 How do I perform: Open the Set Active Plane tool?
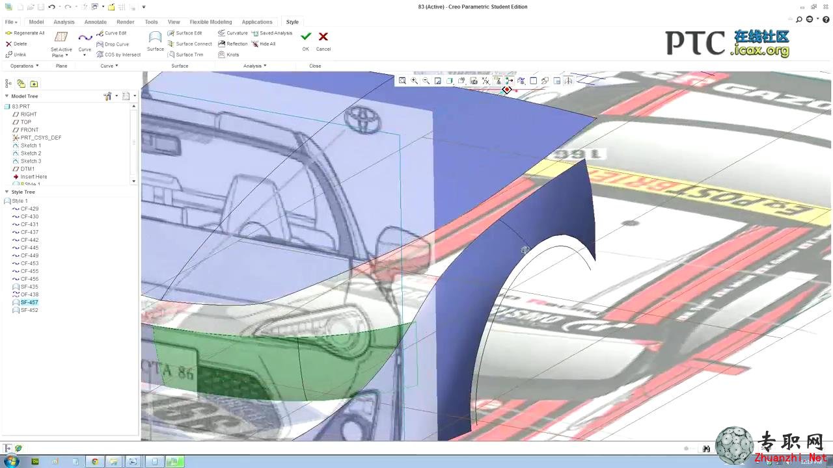click(x=61, y=44)
